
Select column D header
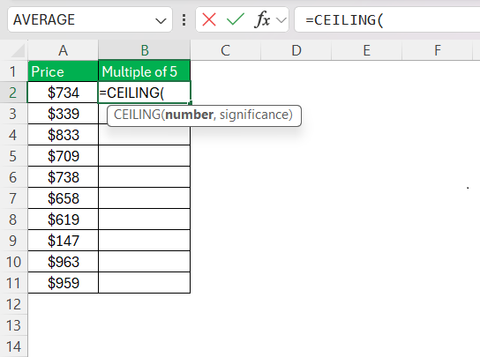[296, 50]
